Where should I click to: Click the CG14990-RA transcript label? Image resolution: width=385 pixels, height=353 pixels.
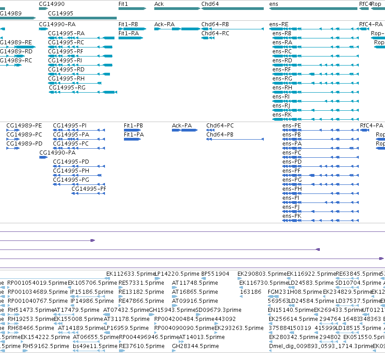point(57,24)
